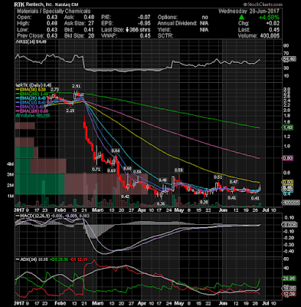Click the 0.80 EMA(100) axis value tag
Screen dimensions: 301x307
[x=287, y=158]
